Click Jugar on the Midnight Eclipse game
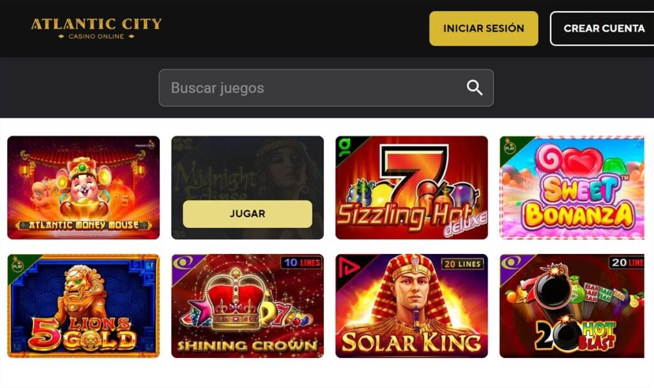This screenshot has height=388, width=654. pyautogui.click(x=247, y=214)
